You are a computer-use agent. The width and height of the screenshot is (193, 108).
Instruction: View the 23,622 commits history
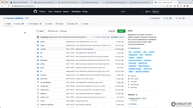(117, 37)
